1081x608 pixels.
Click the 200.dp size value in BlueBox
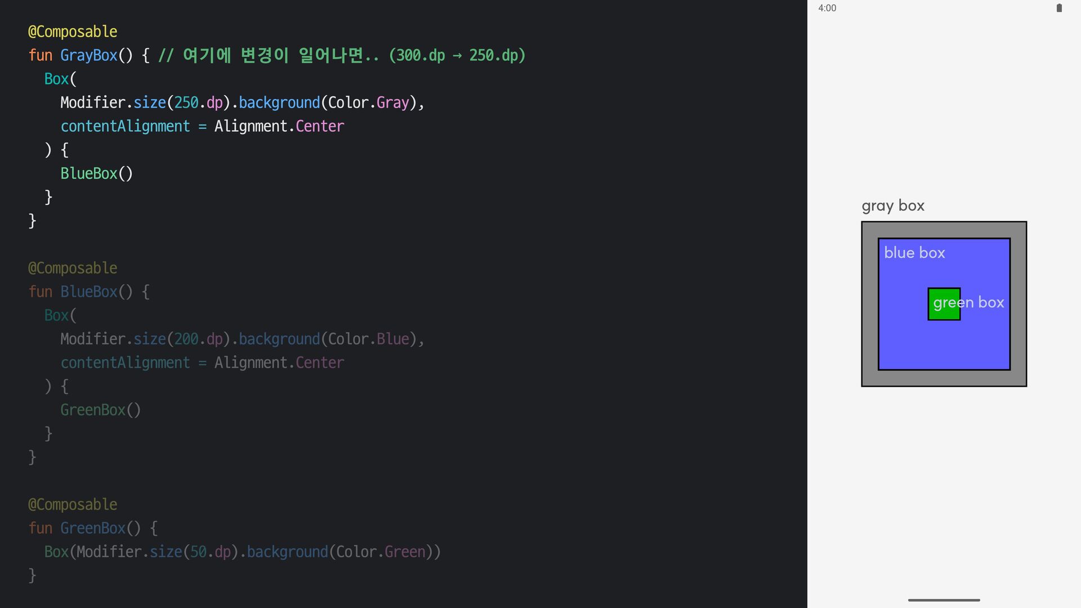[x=198, y=339]
